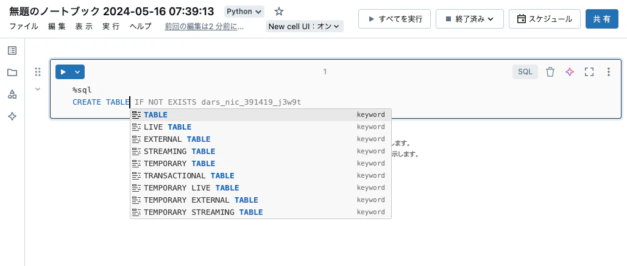
Task: Select the EXTERNAL TABLE suggestion
Action: tap(261, 139)
